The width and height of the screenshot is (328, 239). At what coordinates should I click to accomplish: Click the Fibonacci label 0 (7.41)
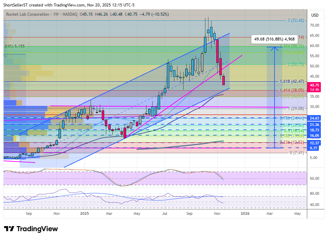click(297, 153)
